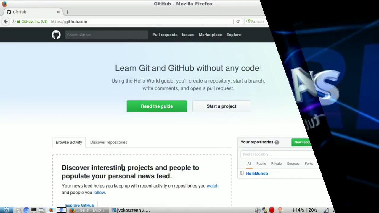Open the terminal icon in the taskbar
Screen dimensions: 379x213
coord(34,210)
